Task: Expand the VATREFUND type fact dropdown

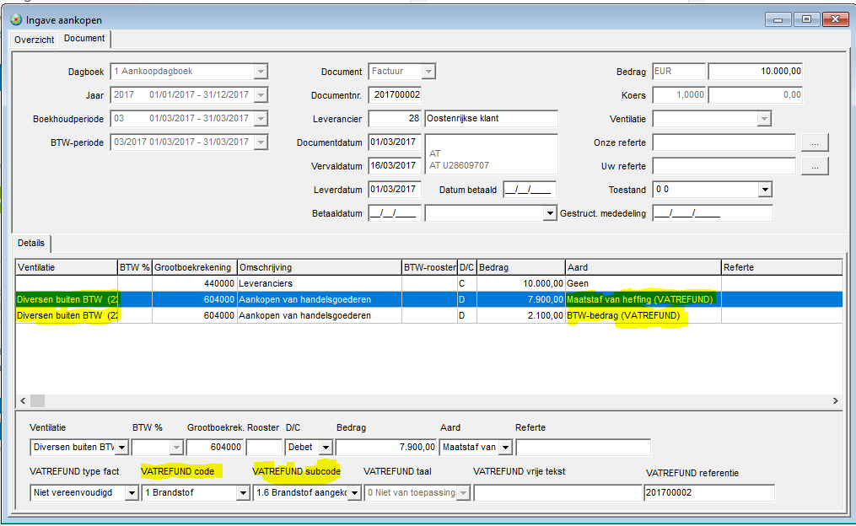Action: coord(132,493)
